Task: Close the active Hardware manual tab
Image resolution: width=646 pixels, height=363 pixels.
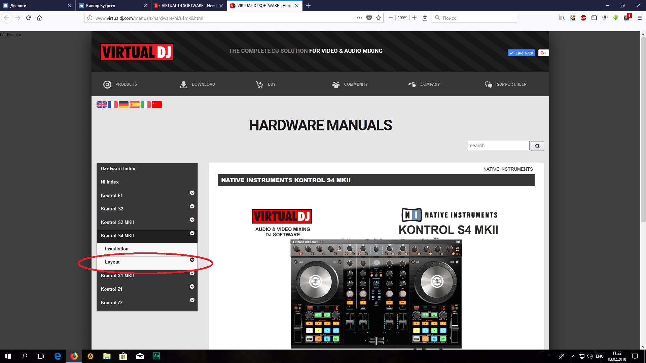Action: point(296,6)
